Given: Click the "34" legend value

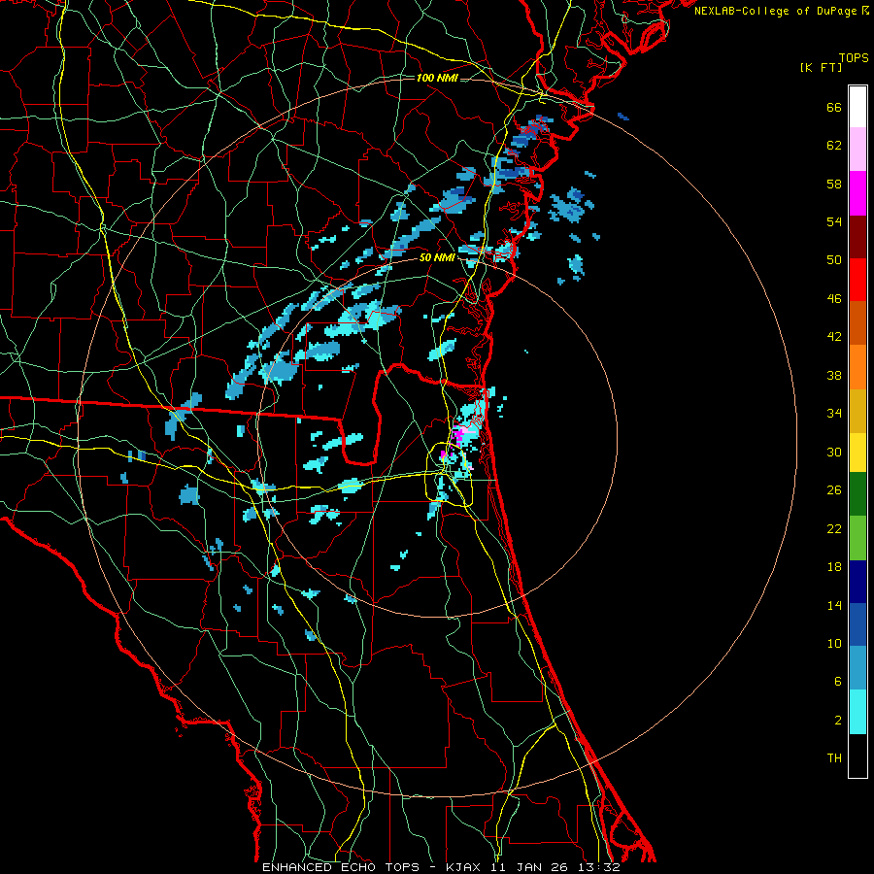Looking at the screenshot, I should pyautogui.click(x=834, y=414).
